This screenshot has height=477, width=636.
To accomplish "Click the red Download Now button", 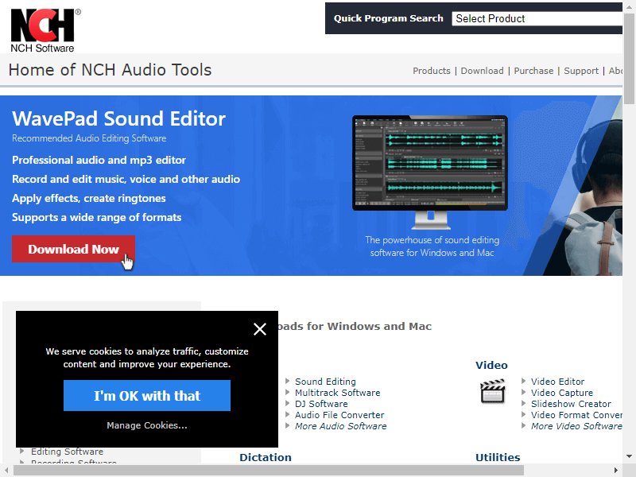I will click(x=73, y=249).
